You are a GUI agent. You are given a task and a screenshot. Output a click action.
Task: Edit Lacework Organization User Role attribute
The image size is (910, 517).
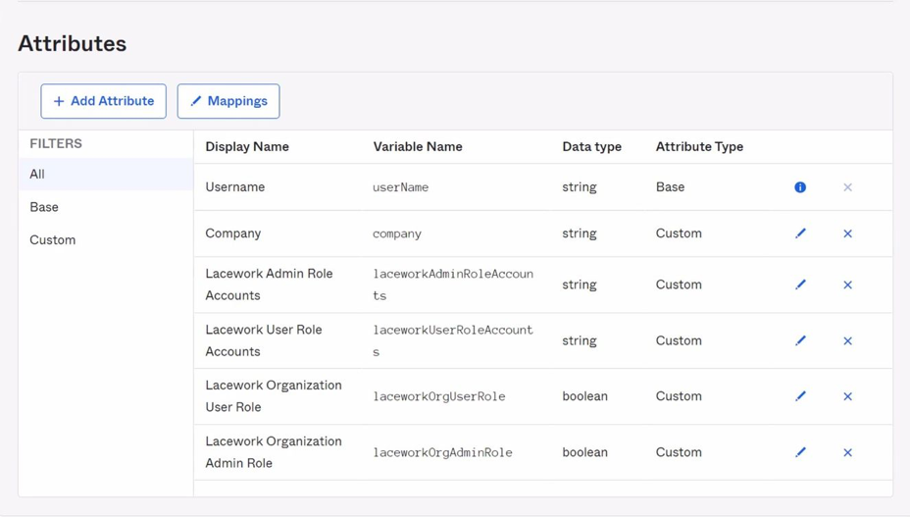coord(800,396)
